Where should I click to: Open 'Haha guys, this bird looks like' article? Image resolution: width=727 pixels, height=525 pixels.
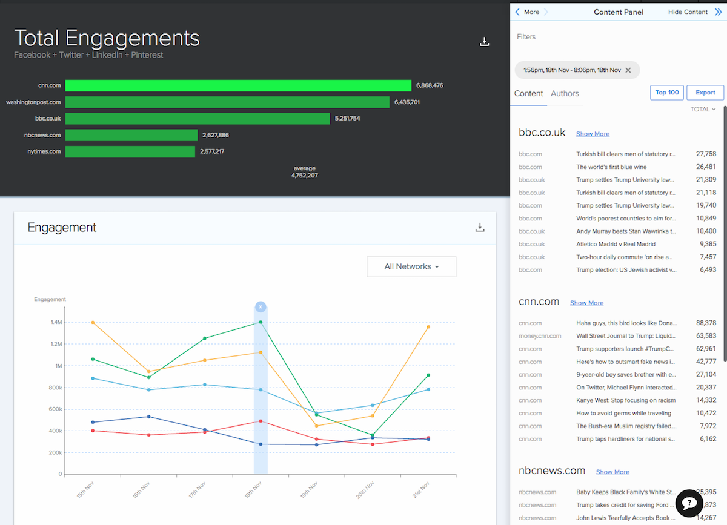(626, 323)
